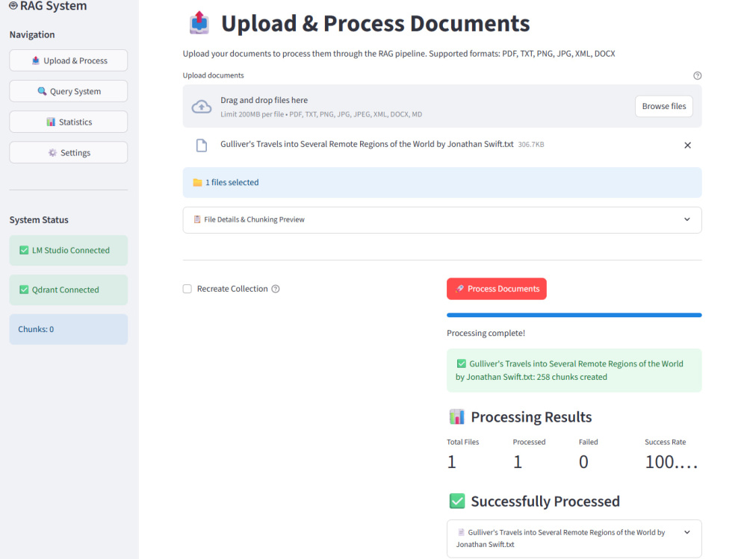Toggle the Recreate Collection checkbox
The height and width of the screenshot is (559, 747).
point(187,289)
